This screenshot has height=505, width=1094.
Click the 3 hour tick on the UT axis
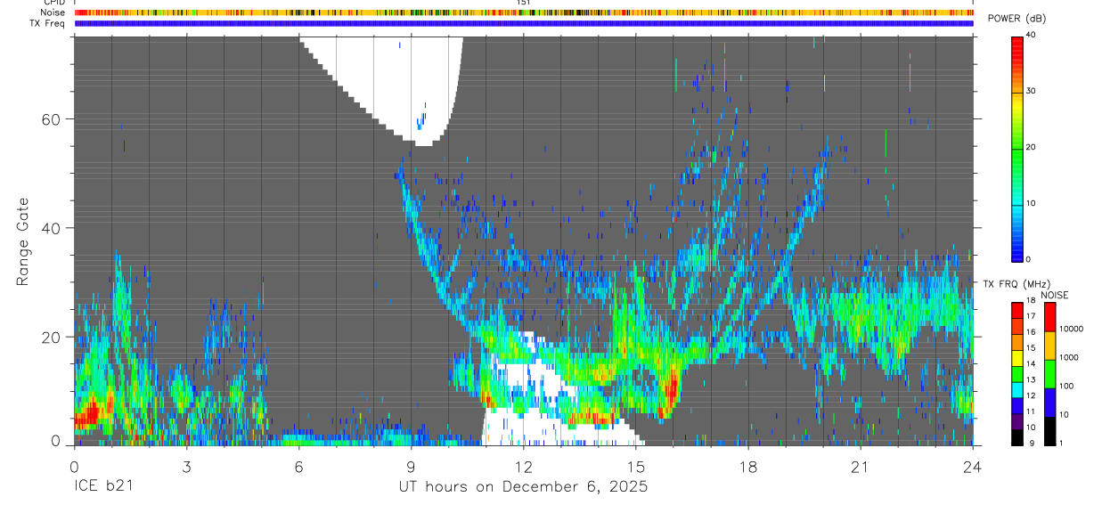point(186,466)
